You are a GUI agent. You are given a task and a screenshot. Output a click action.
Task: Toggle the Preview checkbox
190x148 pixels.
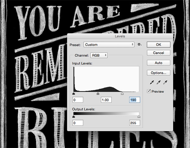[x=149, y=91]
